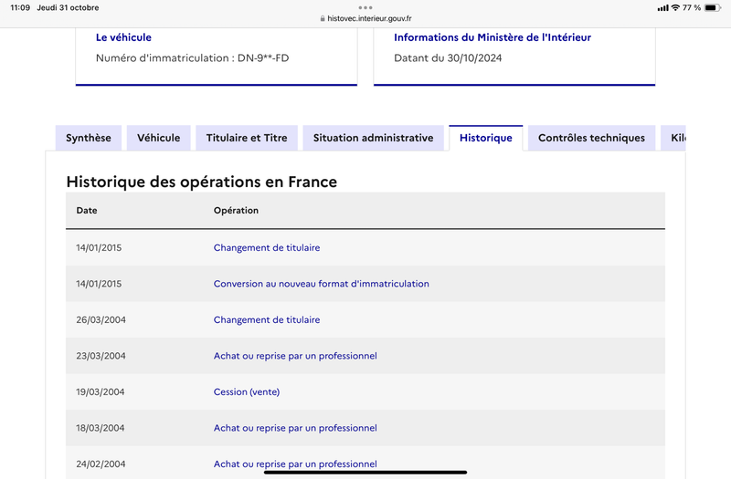Click the Historique des opérations en France heading

tap(201, 182)
